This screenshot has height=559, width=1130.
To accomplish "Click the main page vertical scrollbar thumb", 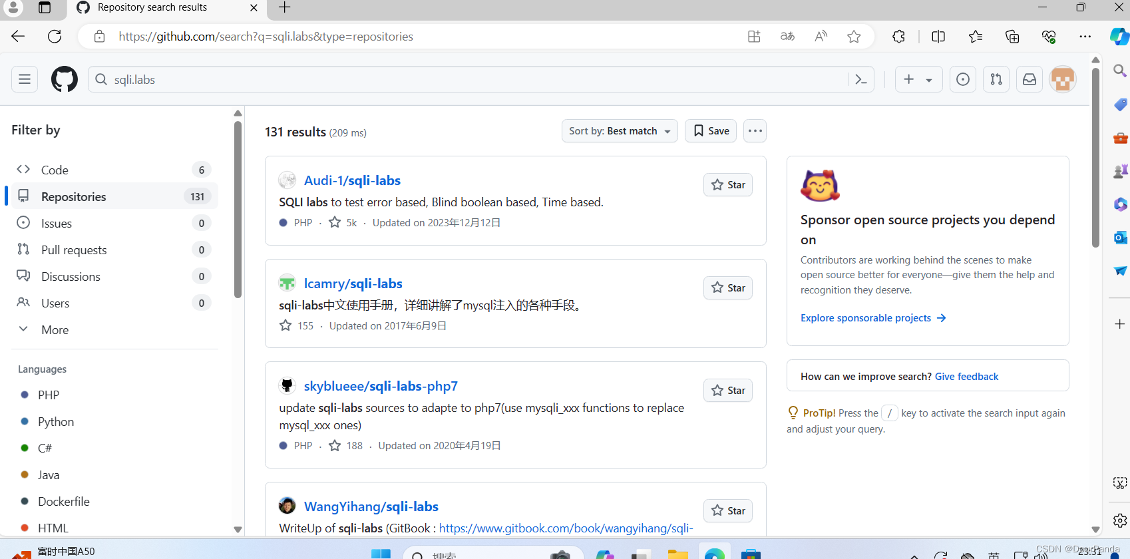I will (x=1095, y=156).
